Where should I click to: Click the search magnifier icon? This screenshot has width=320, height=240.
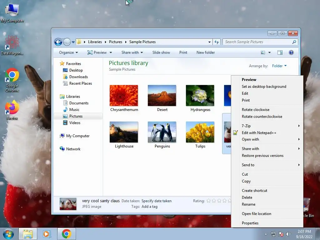[294, 42]
